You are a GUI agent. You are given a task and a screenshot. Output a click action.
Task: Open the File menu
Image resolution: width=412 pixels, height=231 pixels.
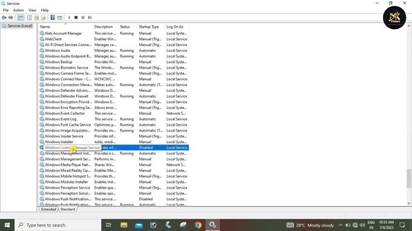[x=6, y=10]
